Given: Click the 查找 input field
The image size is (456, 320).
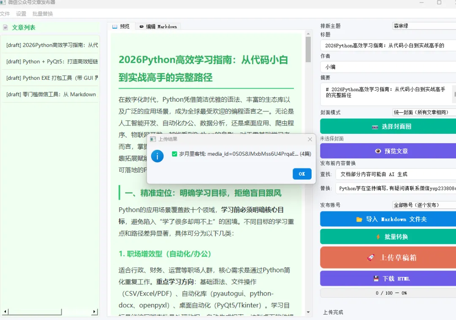Looking at the screenshot, I should click(396, 174).
